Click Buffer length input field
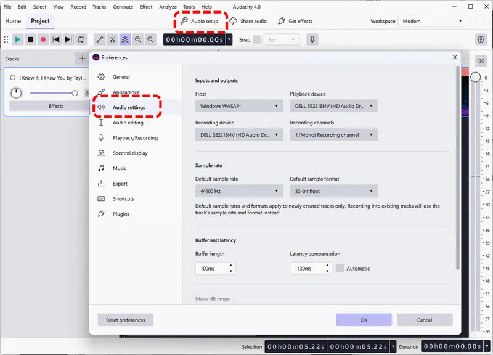Screen dimensions: 493x355 click(x=215, y=268)
